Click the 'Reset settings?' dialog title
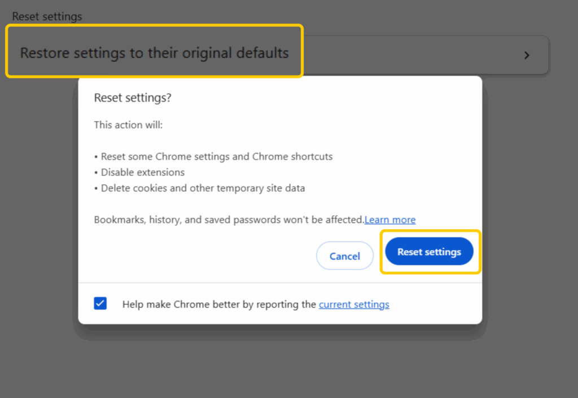 pos(133,98)
